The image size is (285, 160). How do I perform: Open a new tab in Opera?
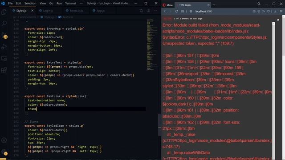(214, 5)
